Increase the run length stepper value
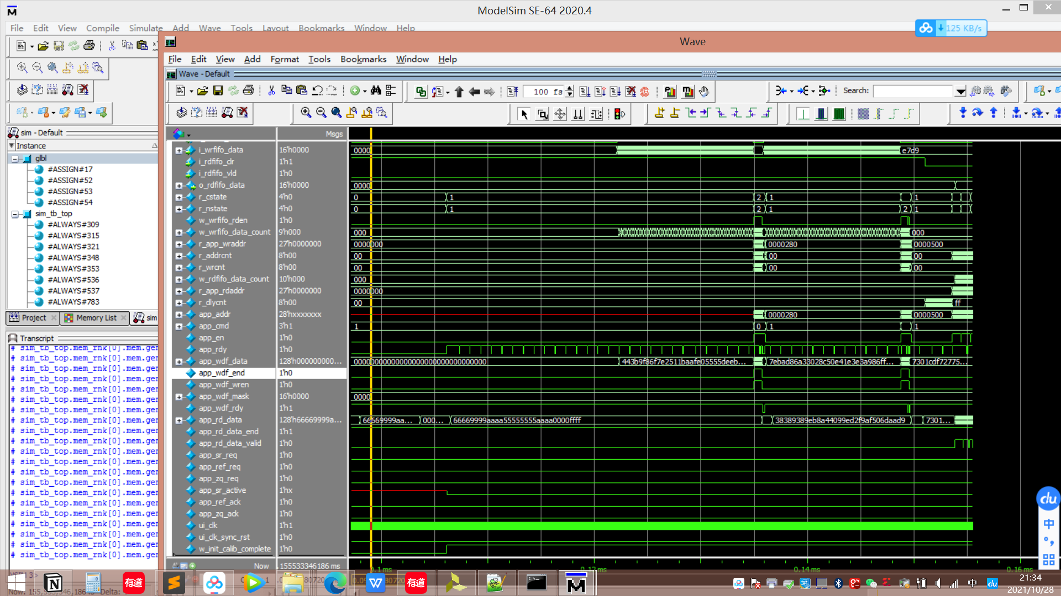This screenshot has height=596, width=1061. click(x=570, y=88)
